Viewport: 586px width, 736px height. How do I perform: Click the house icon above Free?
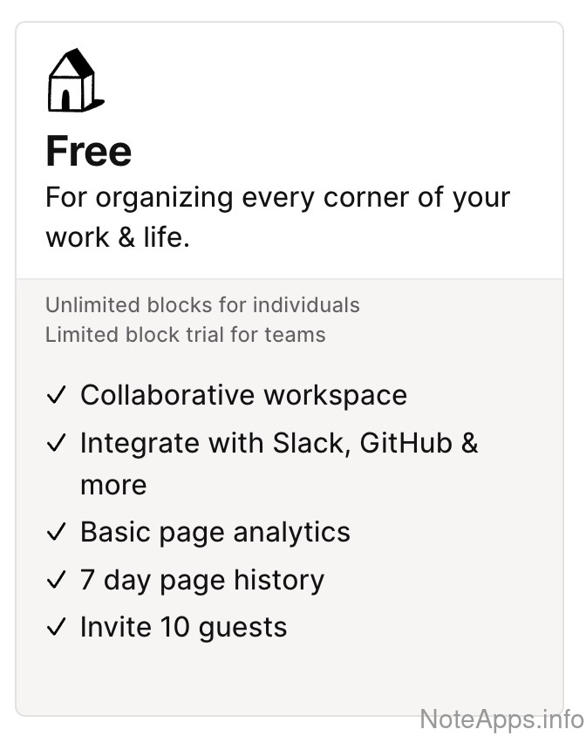pos(73,81)
